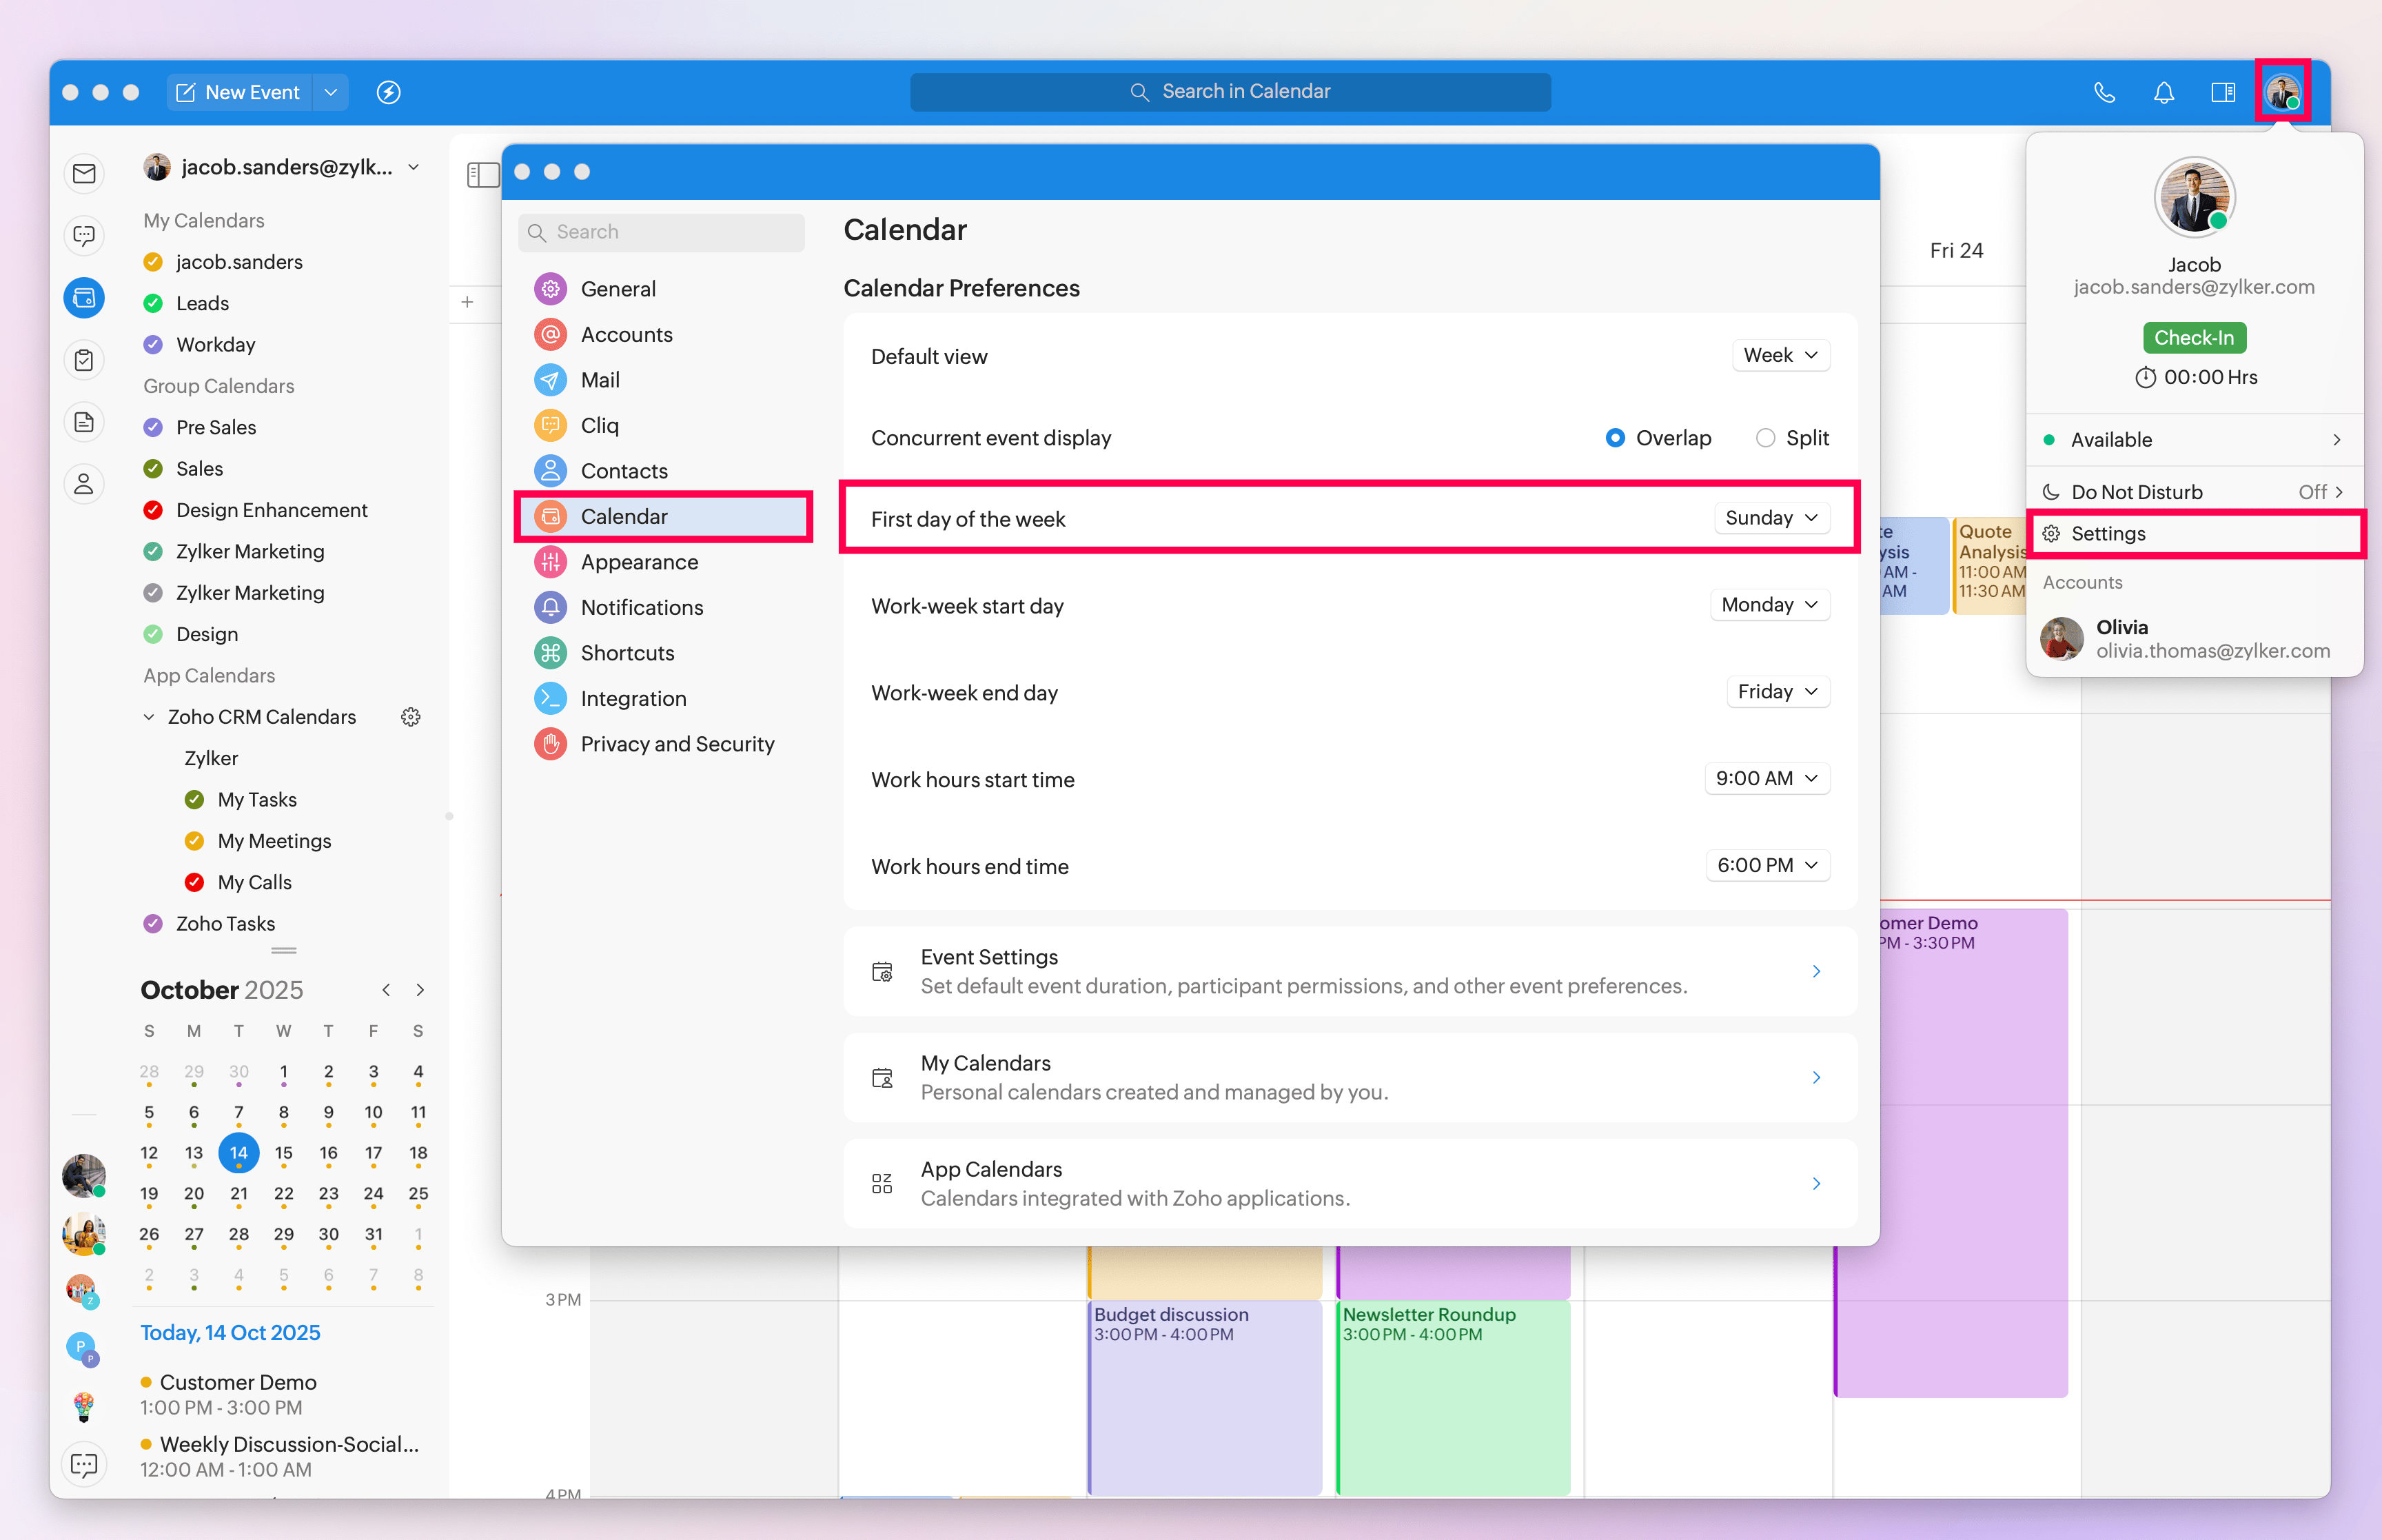Screen dimensions: 2382x1540
Task: Click the settings Search field
Action: [662, 232]
